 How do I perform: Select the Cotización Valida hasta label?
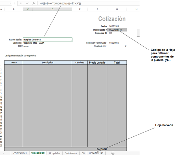tap(96, 43)
